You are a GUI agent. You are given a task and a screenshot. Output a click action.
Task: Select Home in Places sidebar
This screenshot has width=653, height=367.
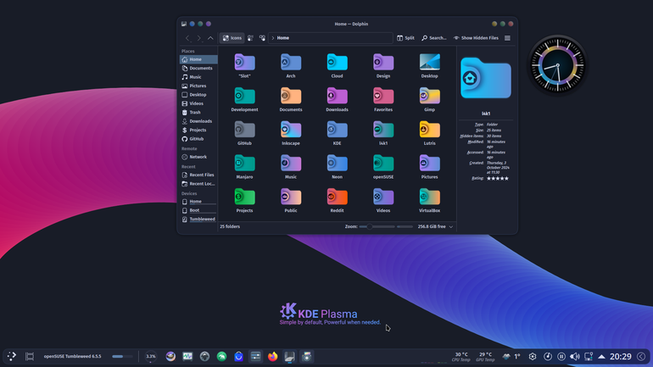(198, 59)
